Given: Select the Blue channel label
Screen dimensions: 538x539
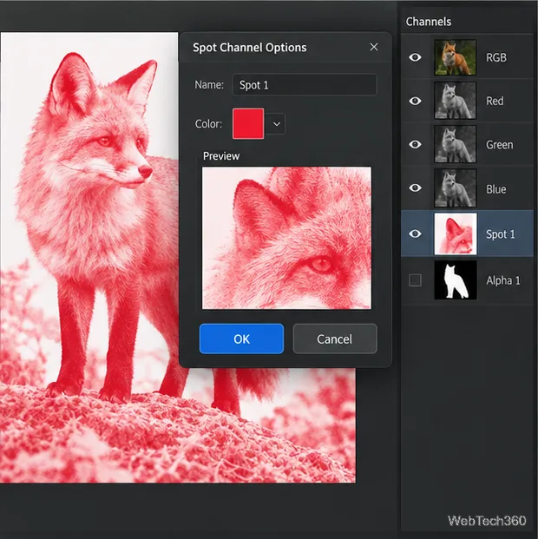Looking at the screenshot, I should 495,189.
